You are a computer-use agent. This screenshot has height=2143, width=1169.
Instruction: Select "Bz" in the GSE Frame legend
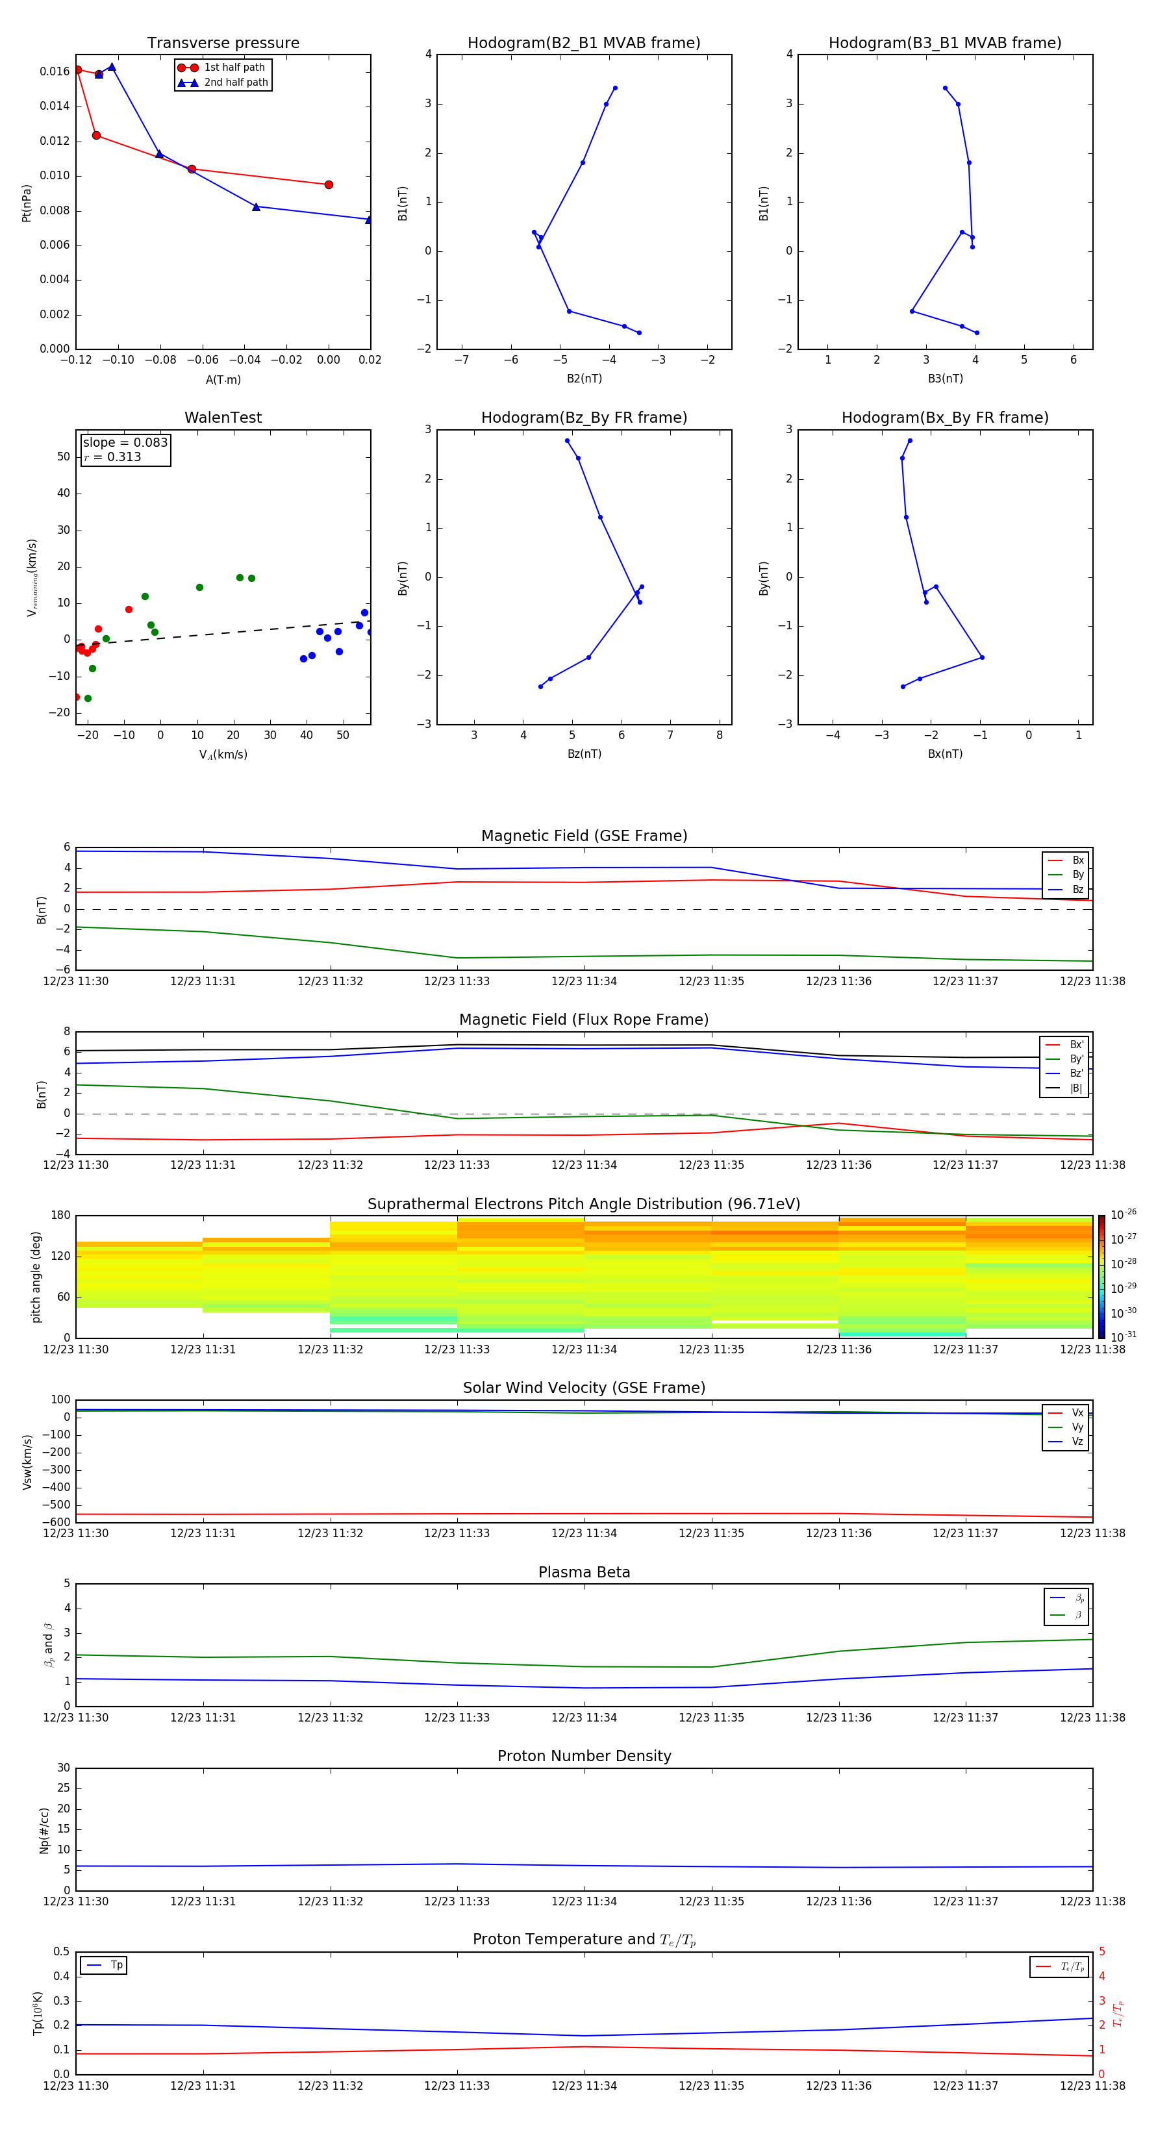[1066, 889]
